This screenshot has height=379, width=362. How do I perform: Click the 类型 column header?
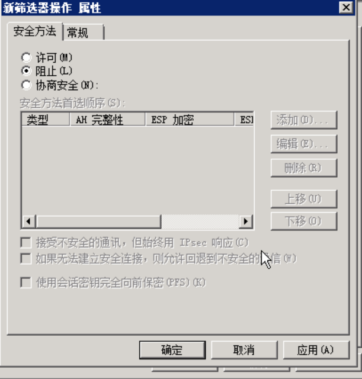[x=46, y=120]
